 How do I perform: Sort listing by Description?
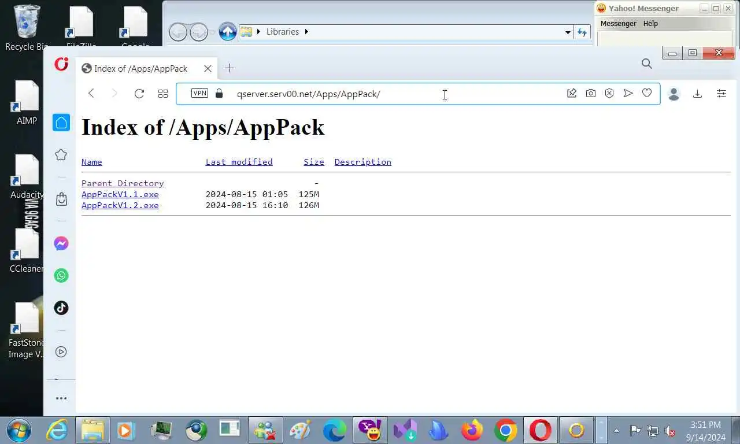pyautogui.click(x=362, y=162)
